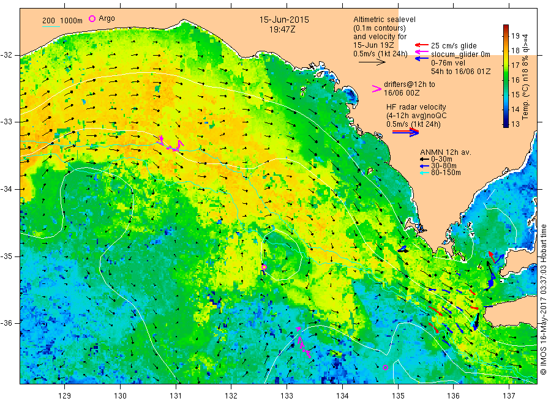Click the longitude axis label 134
551x404 pixels.
pos(342,396)
